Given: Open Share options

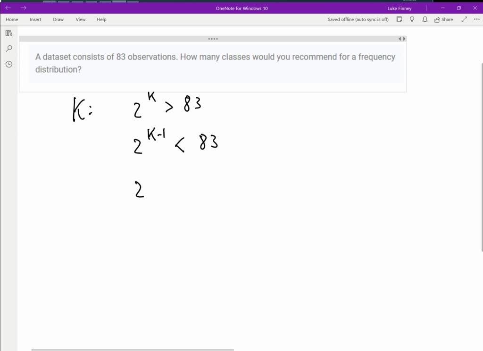Looking at the screenshot, I should tap(444, 19).
